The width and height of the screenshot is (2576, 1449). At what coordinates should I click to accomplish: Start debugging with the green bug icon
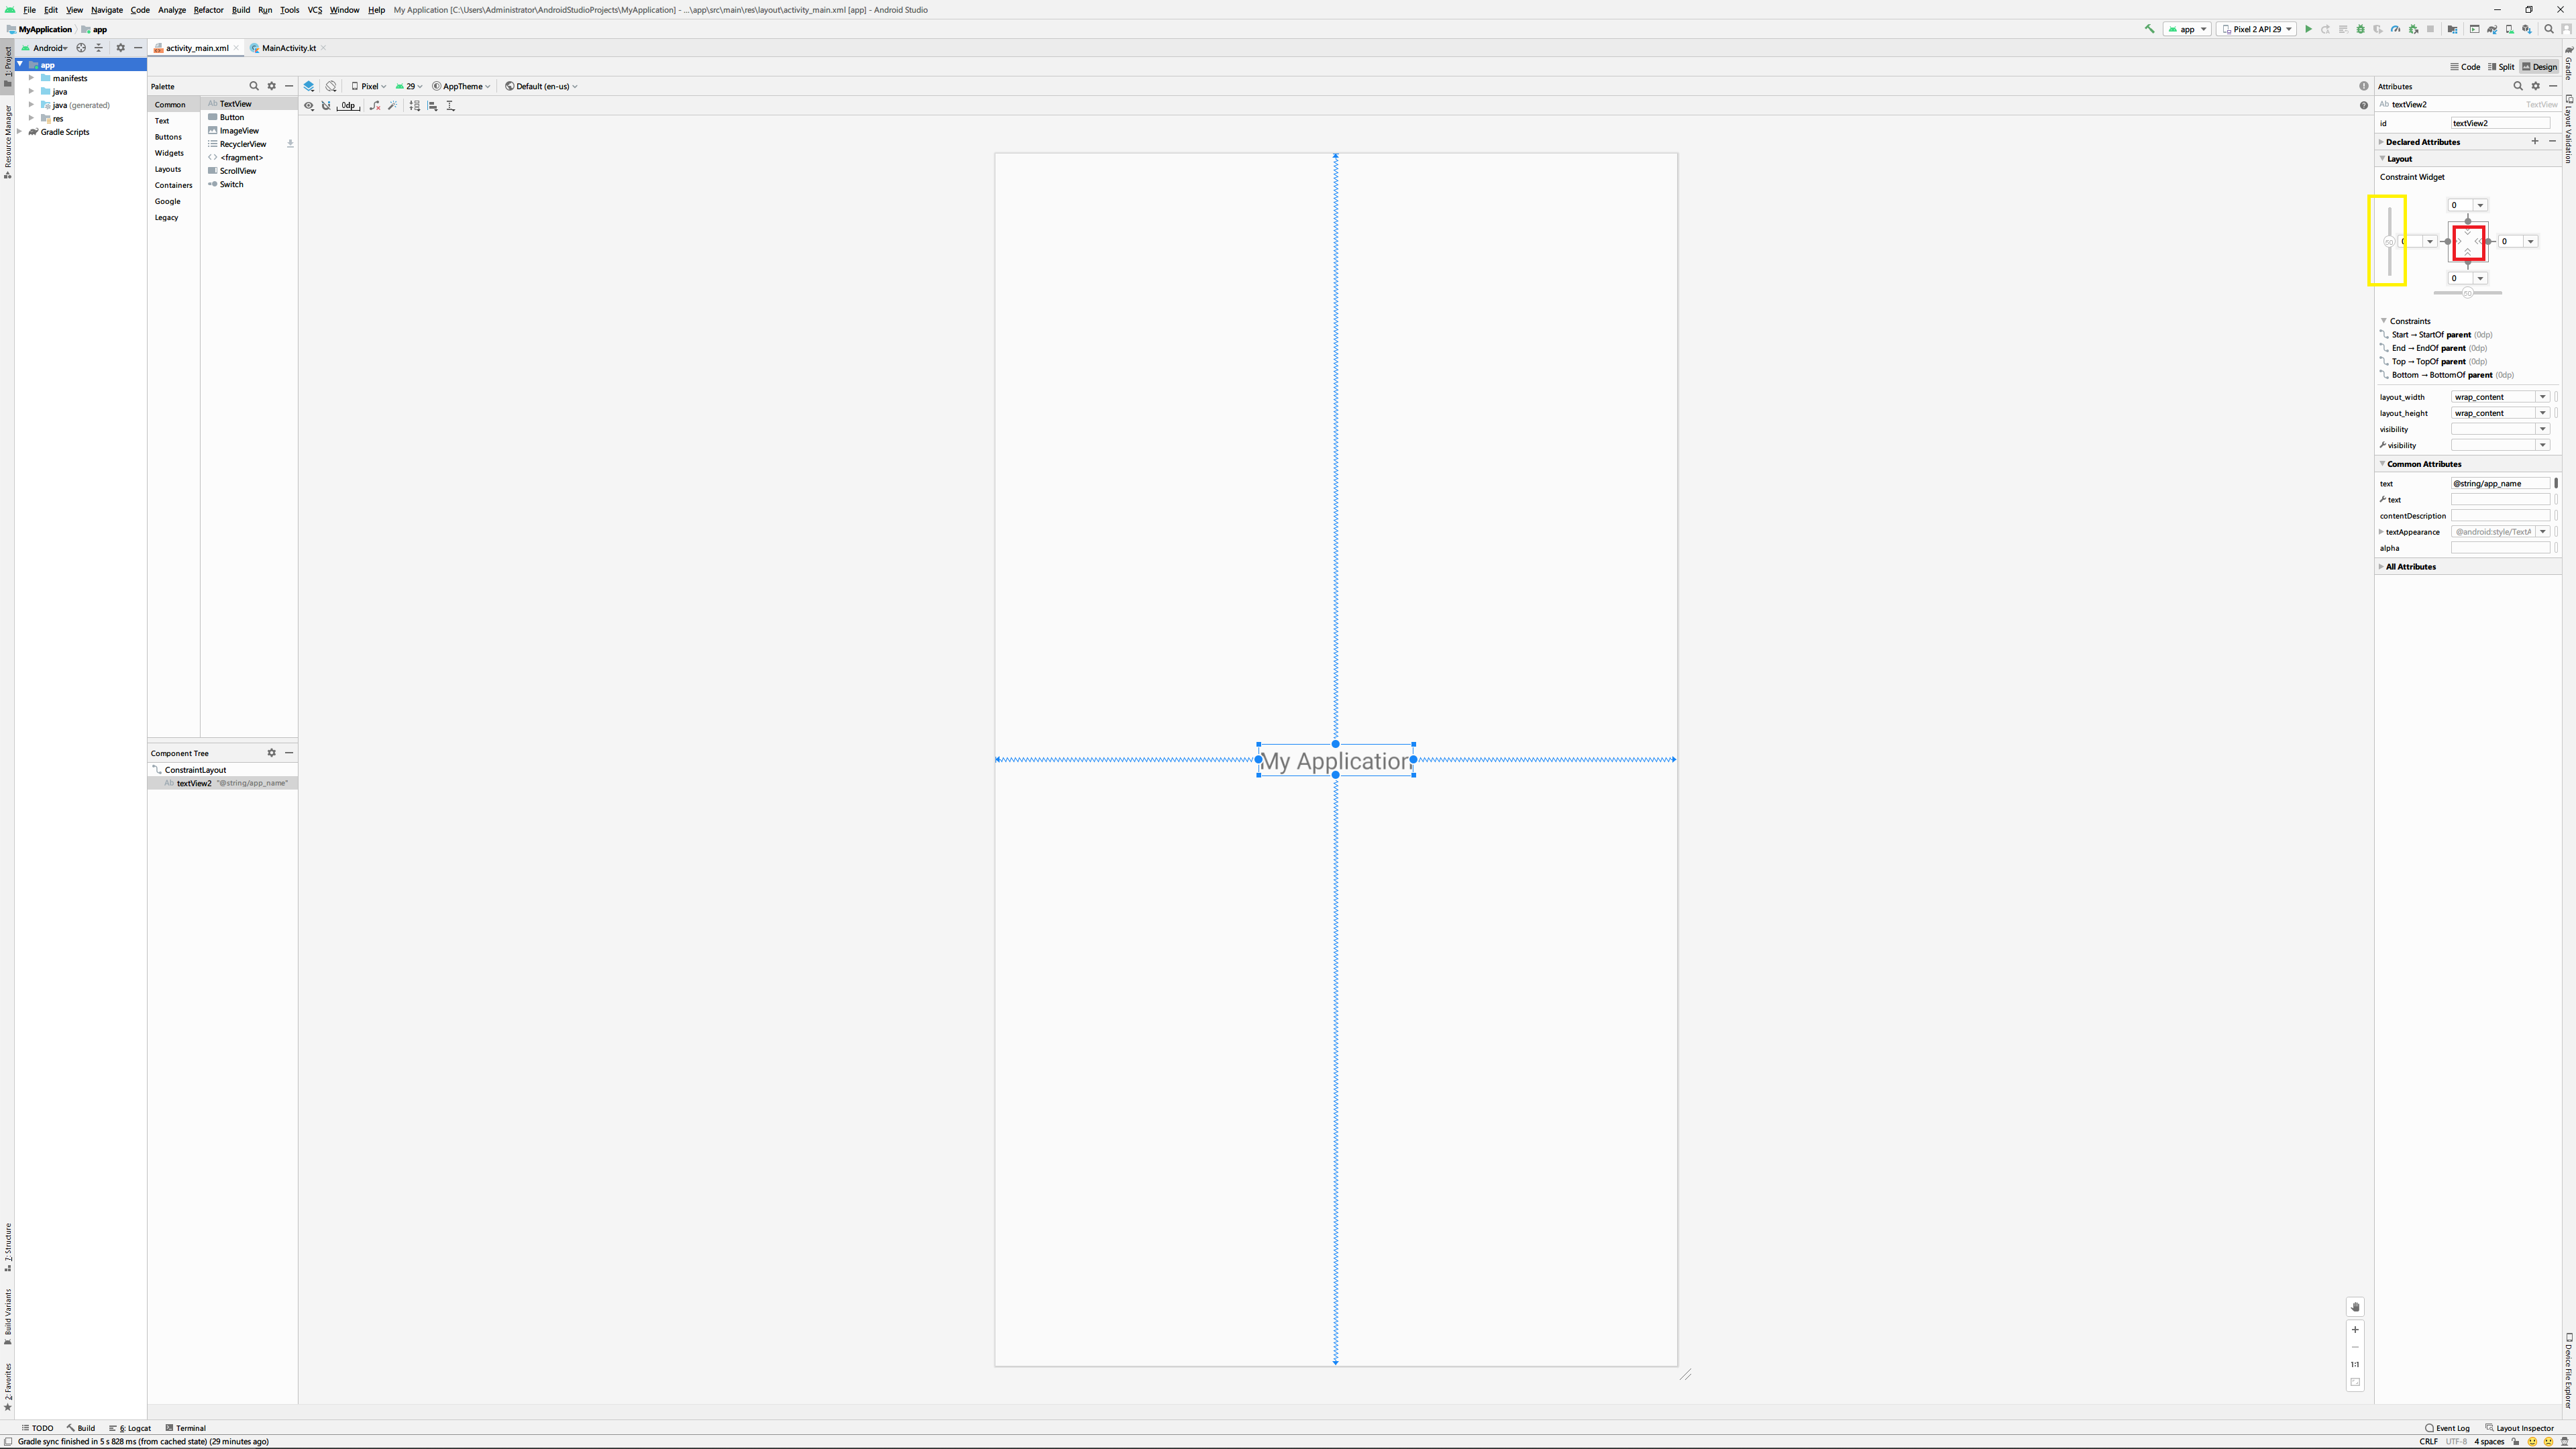tap(2361, 29)
